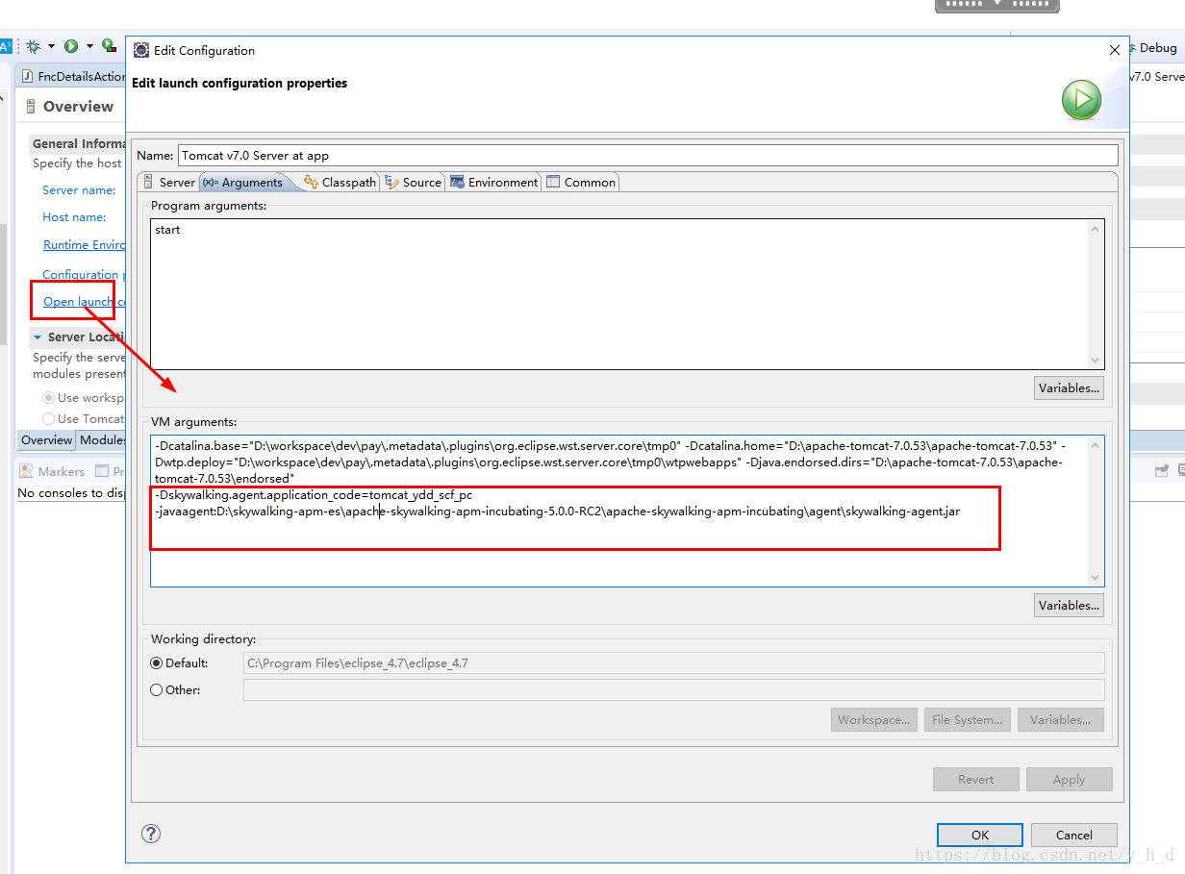Click the server icon beside the Overview heading
This screenshot has width=1185, height=874.
tap(31, 107)
